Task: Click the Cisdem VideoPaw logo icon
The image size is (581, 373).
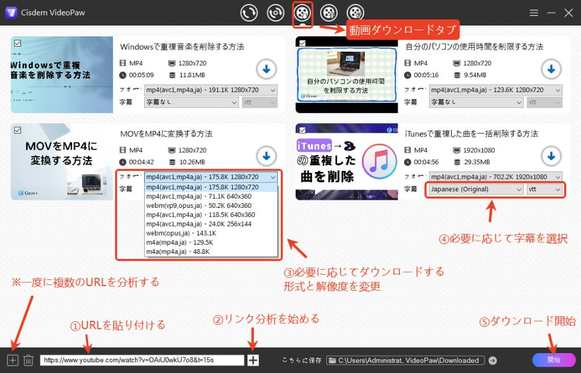Action: coord(11,12)
